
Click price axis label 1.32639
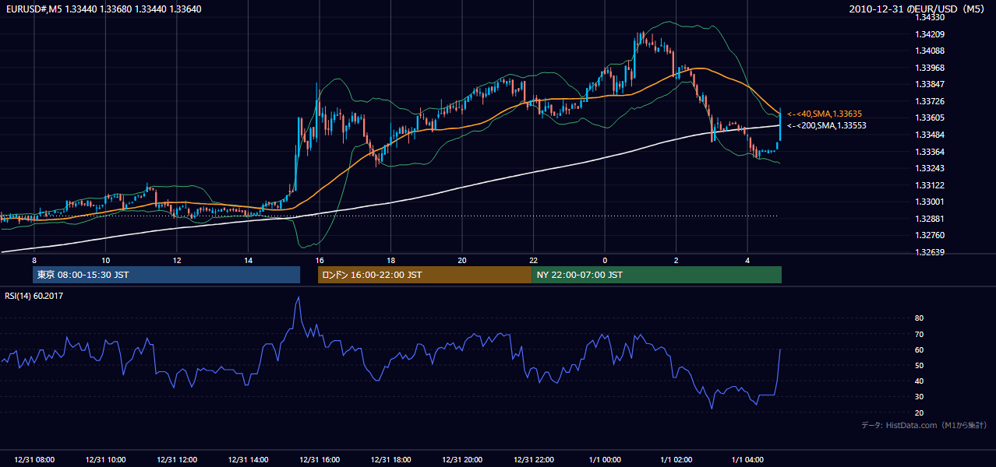tap(928, 252)
